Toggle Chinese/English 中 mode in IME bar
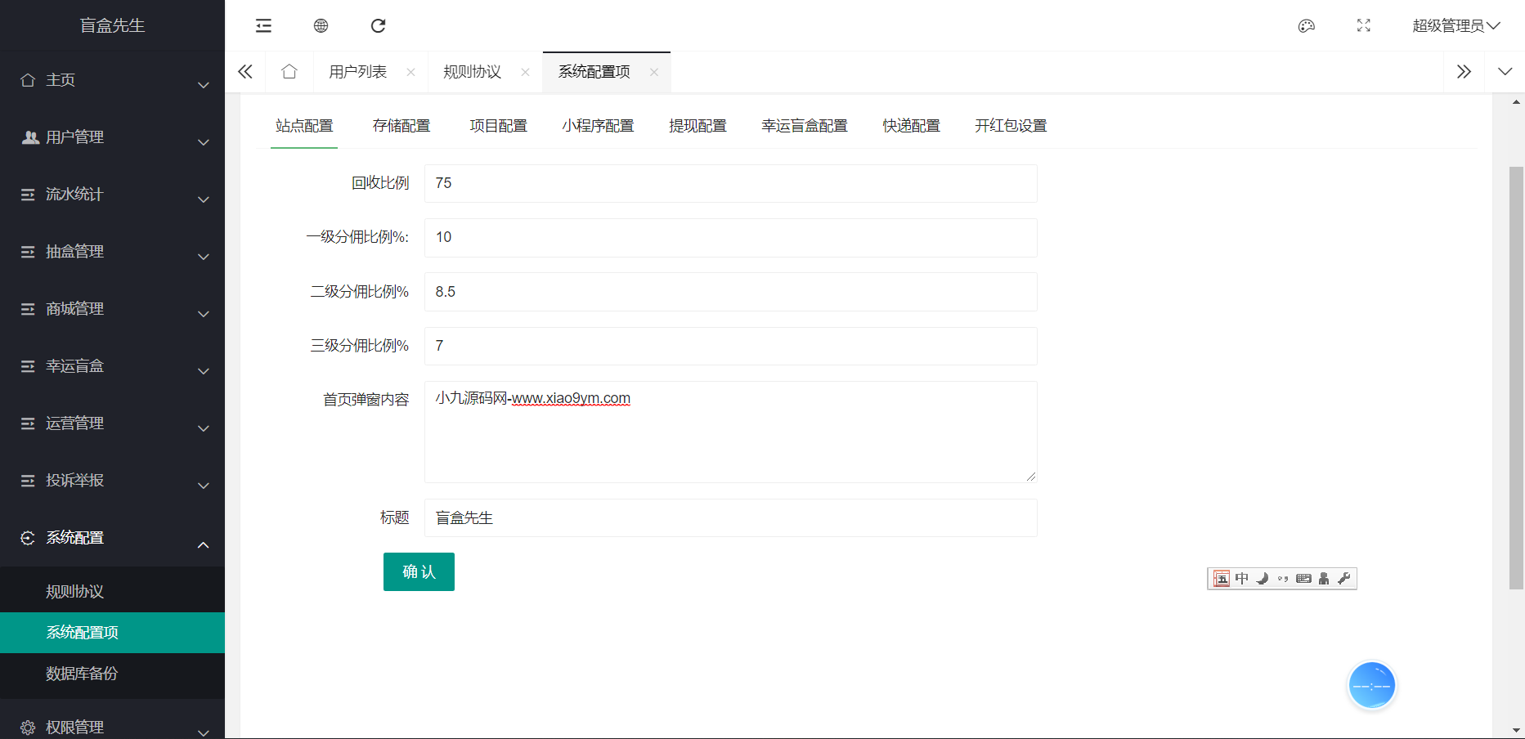The height and width of the screenshot is (739, 1525). pyautogui.click(x=1242, y=579)
